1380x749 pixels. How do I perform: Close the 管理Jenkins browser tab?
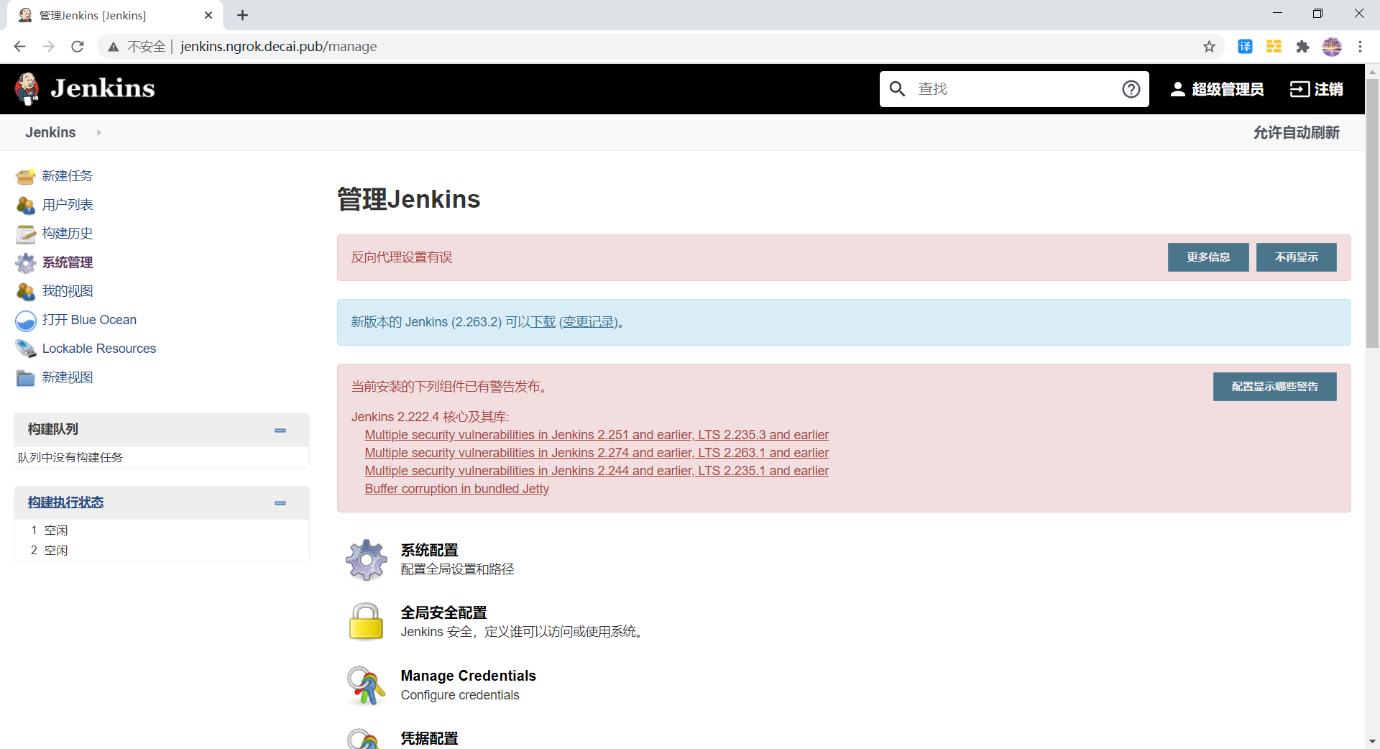208,15
